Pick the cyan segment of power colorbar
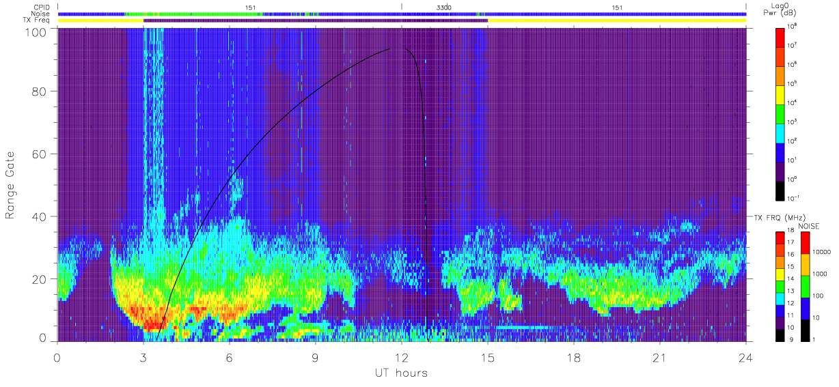Viewport: 839px width, 387px height. 780,132
